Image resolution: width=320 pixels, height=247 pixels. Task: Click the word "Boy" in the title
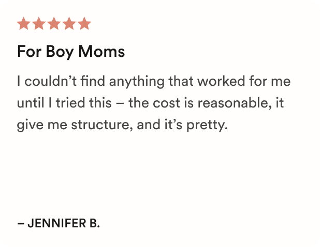[60, 52]
